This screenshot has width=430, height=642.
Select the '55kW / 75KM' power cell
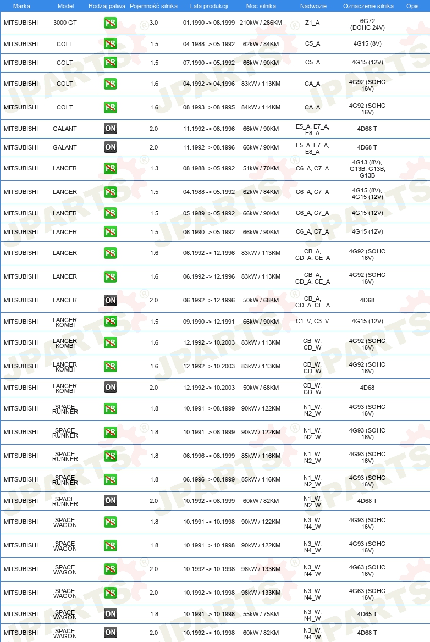tap(261, 614)
